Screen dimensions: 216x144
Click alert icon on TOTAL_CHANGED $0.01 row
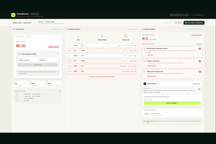(135, 71)
